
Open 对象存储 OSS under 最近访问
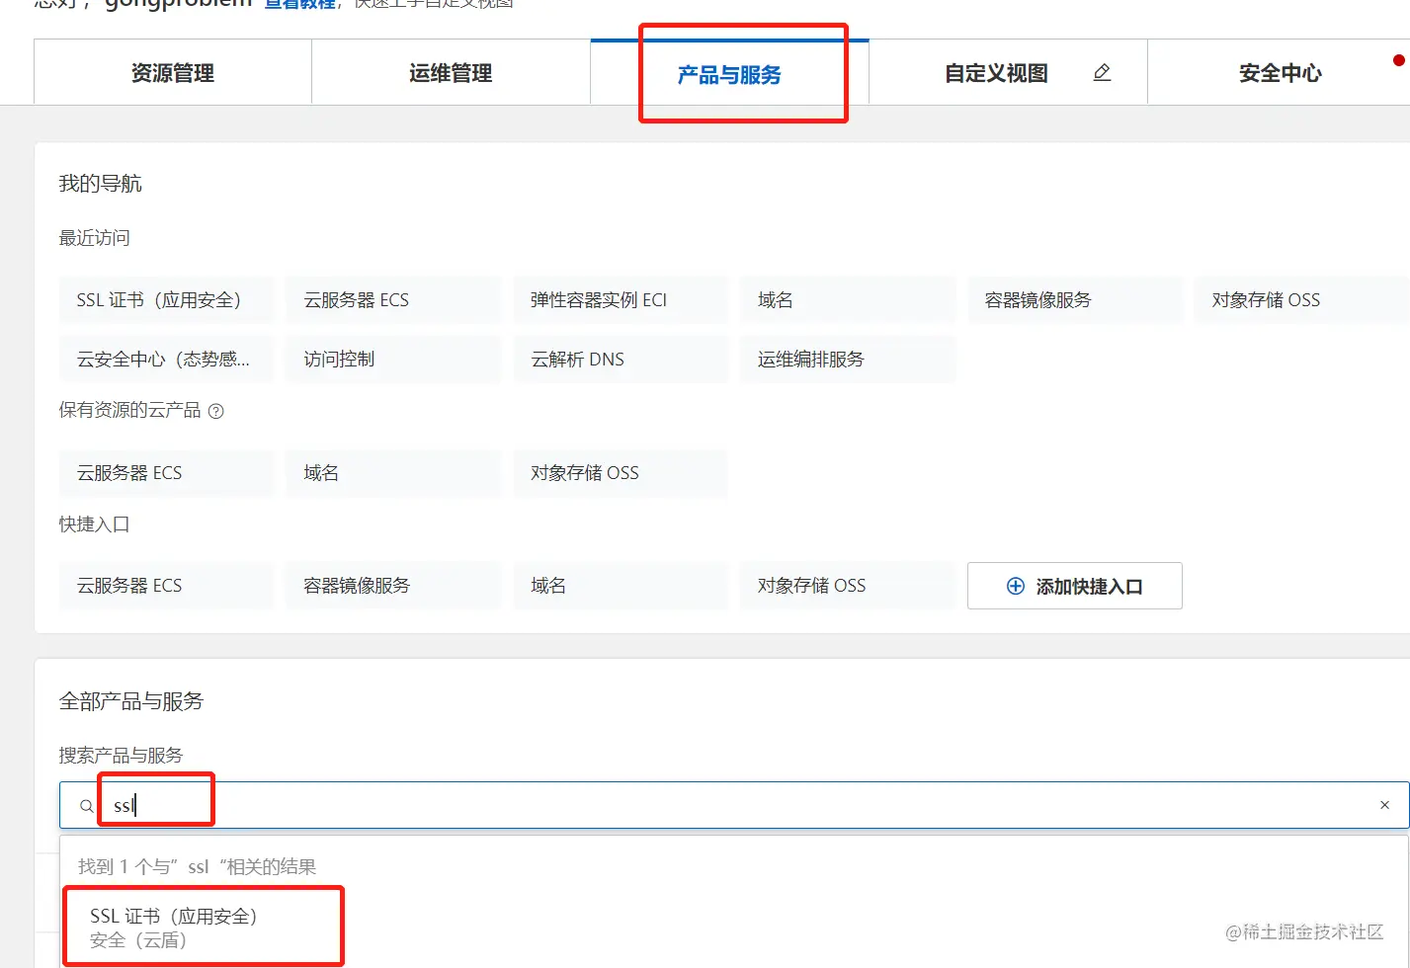[x=1302, y=300]
